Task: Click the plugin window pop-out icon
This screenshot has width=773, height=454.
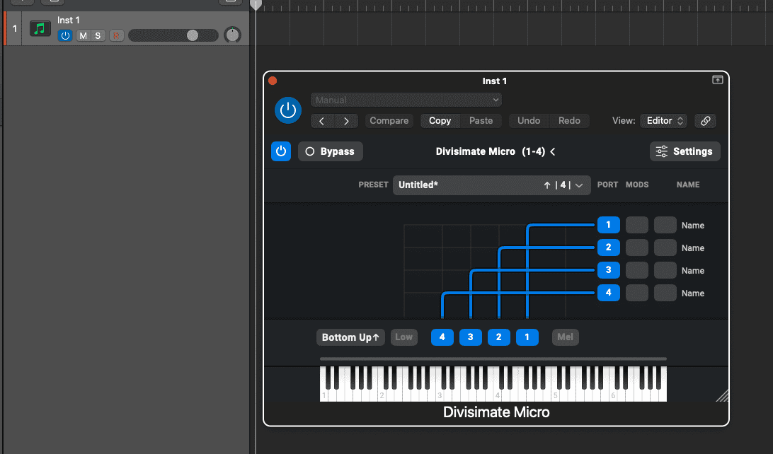Action: click(717, 80)
